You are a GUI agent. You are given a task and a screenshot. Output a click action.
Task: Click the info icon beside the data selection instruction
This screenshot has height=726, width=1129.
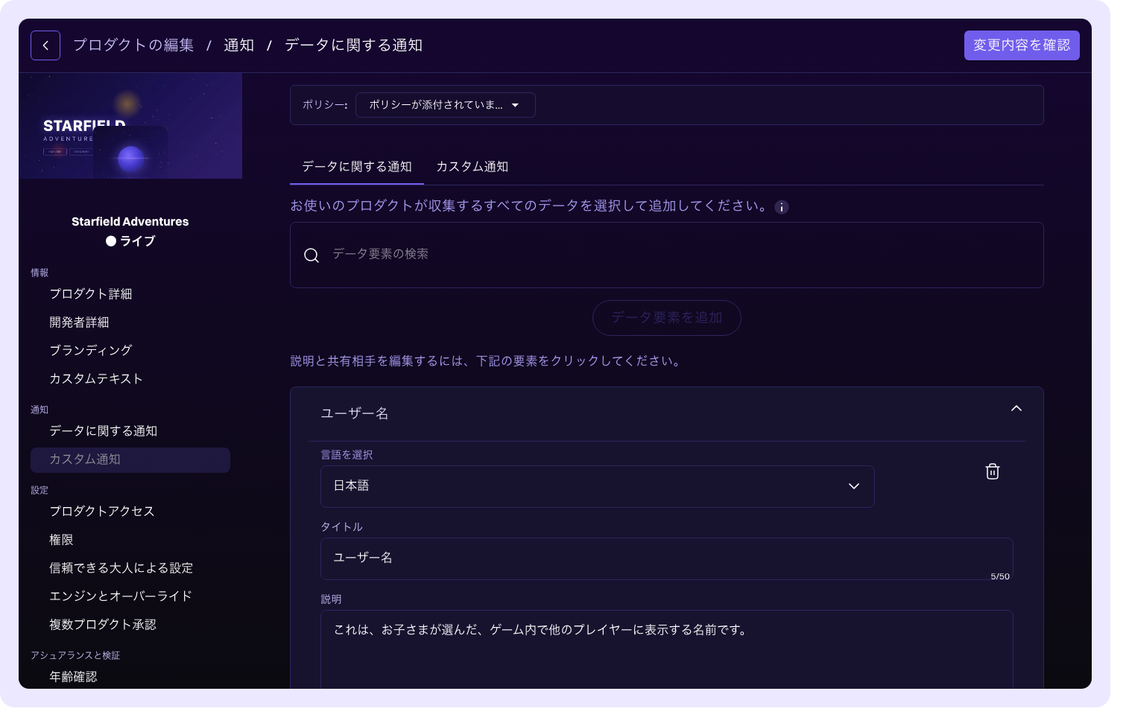(x=782, y=207)
